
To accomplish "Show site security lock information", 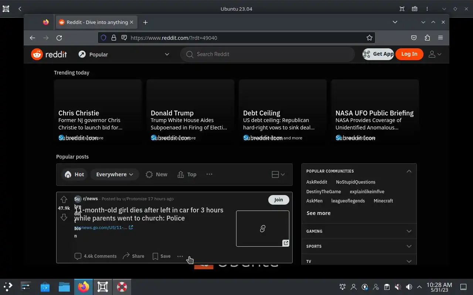I will (x=114, y=38).
